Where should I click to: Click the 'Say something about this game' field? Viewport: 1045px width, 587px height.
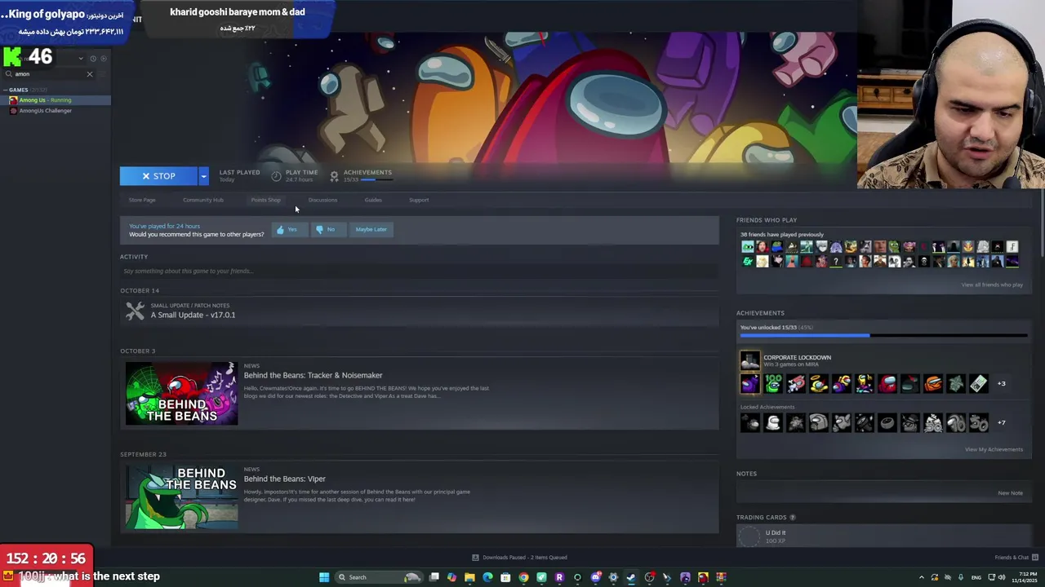pyautogui.click(x=419, y=271)
